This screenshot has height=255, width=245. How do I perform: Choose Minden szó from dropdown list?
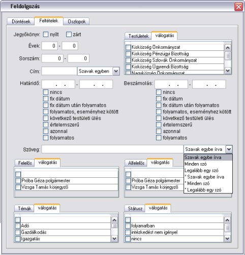(208, 164)
